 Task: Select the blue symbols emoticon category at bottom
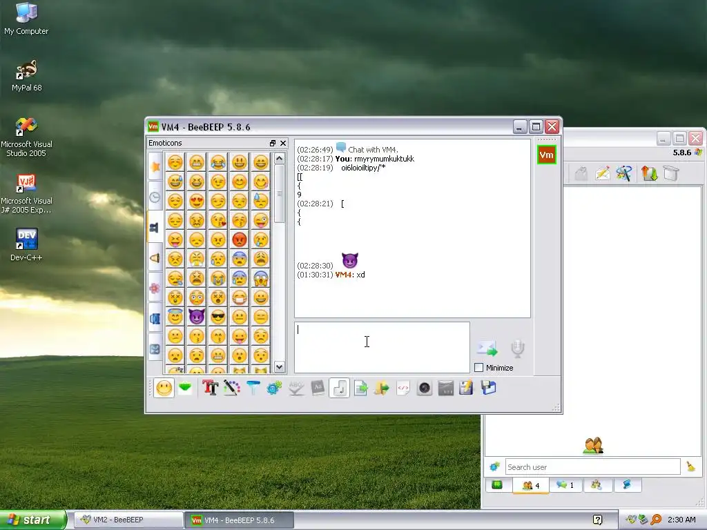click(x=155, y=349)
